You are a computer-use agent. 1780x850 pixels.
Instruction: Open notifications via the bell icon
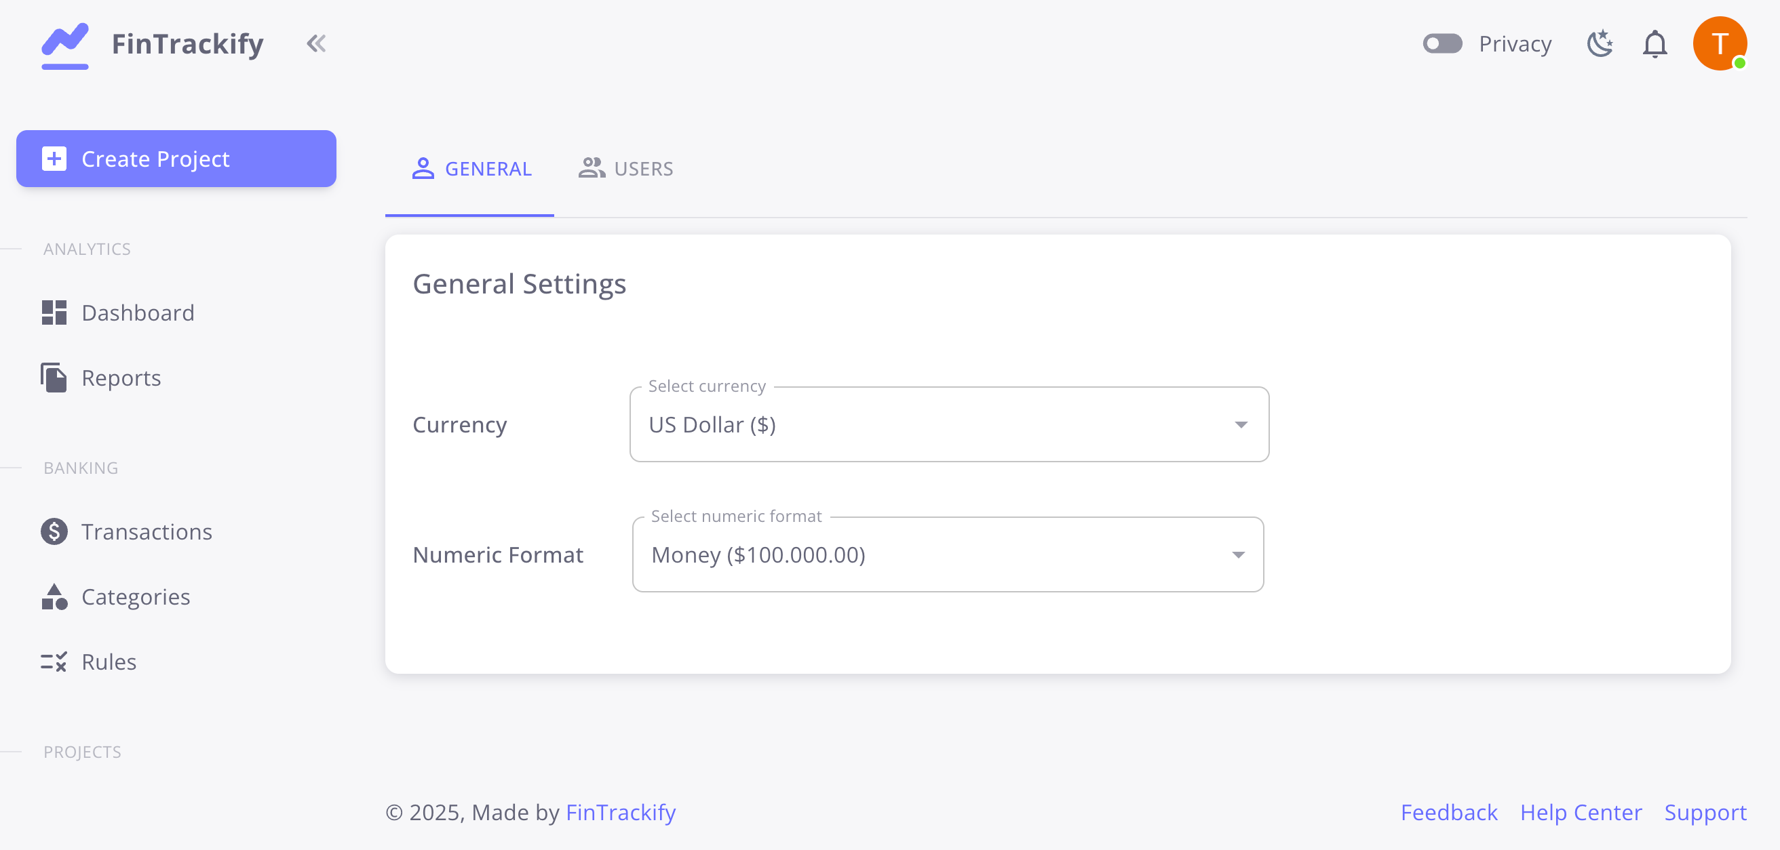pos(1656,43)
